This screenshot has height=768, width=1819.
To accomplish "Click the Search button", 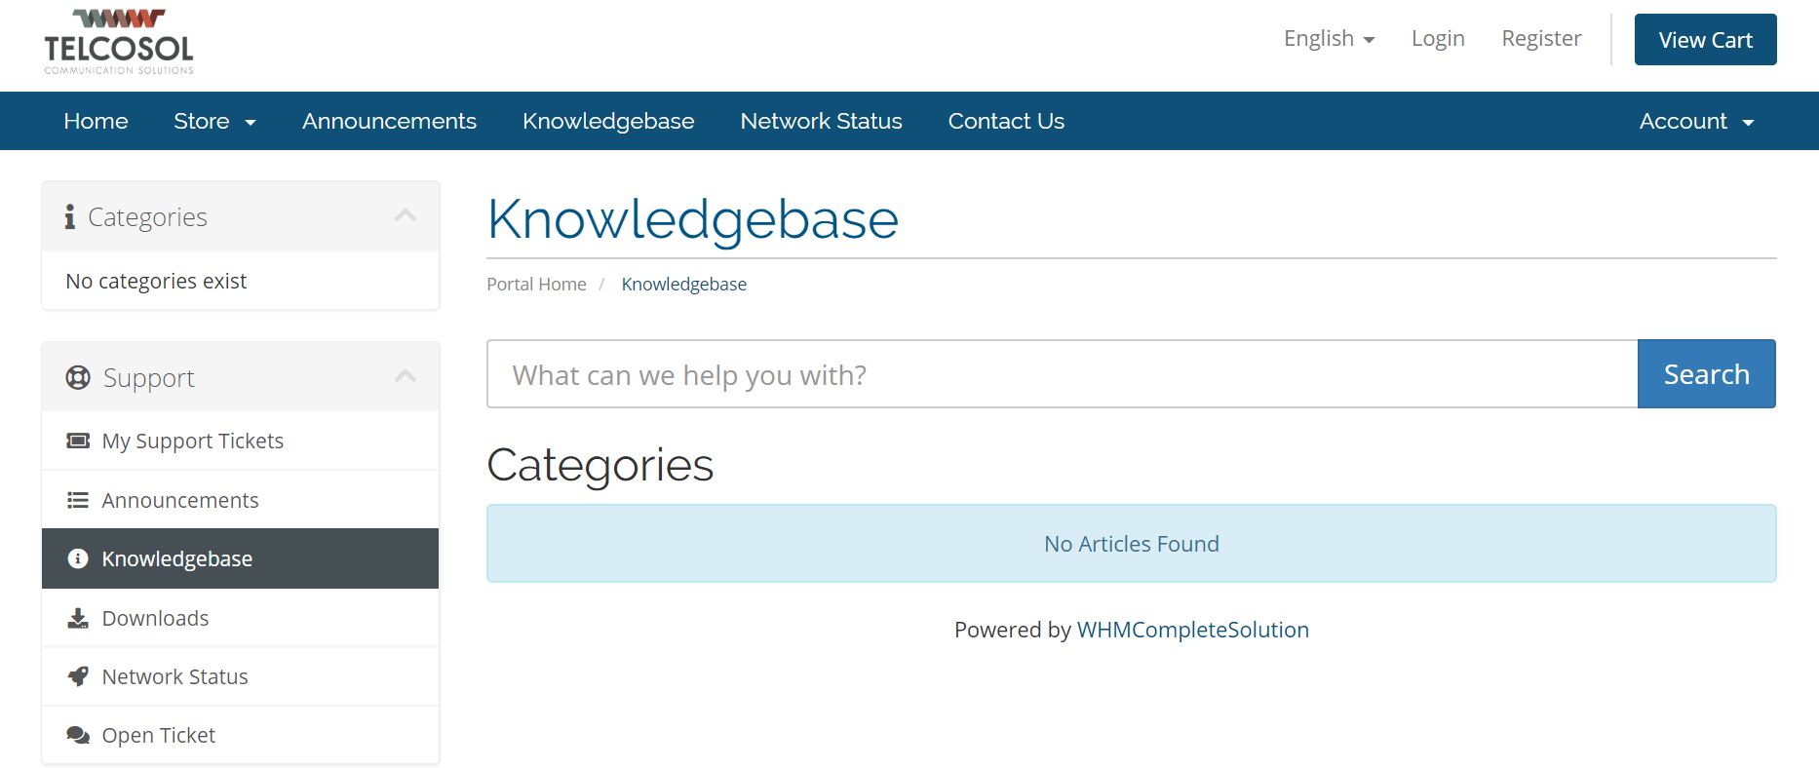I will pos(1707,374).
